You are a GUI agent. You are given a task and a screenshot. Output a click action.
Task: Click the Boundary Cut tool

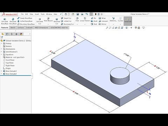[x=67, y=24]
